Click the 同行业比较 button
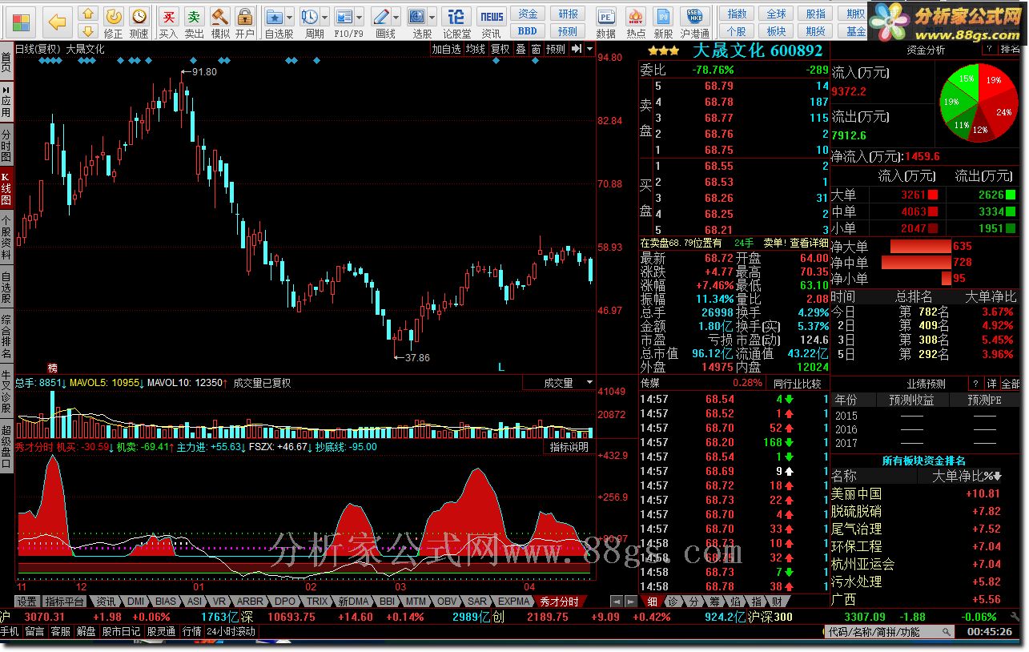The height and width of the screenshot is (652, 1029). 798,383
